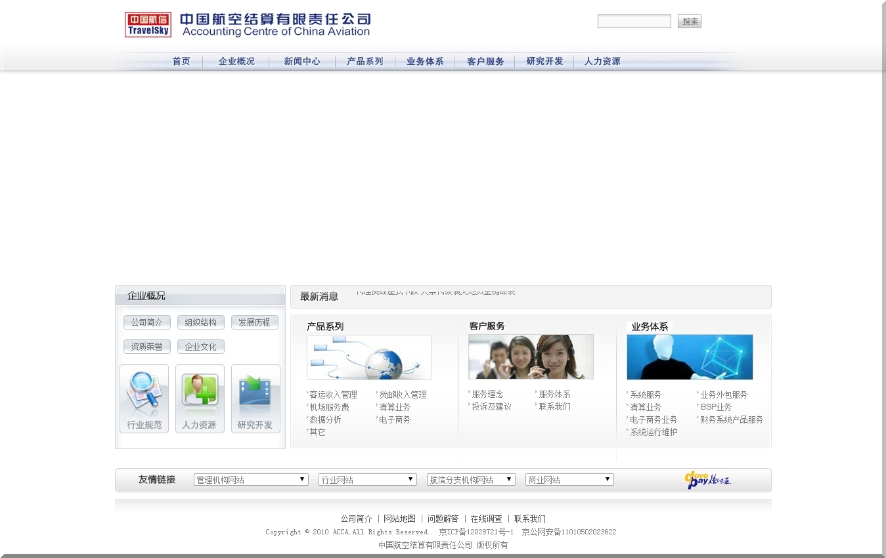
Task: Expand the 行业网站 dropdown list
Action: (366, 479)
